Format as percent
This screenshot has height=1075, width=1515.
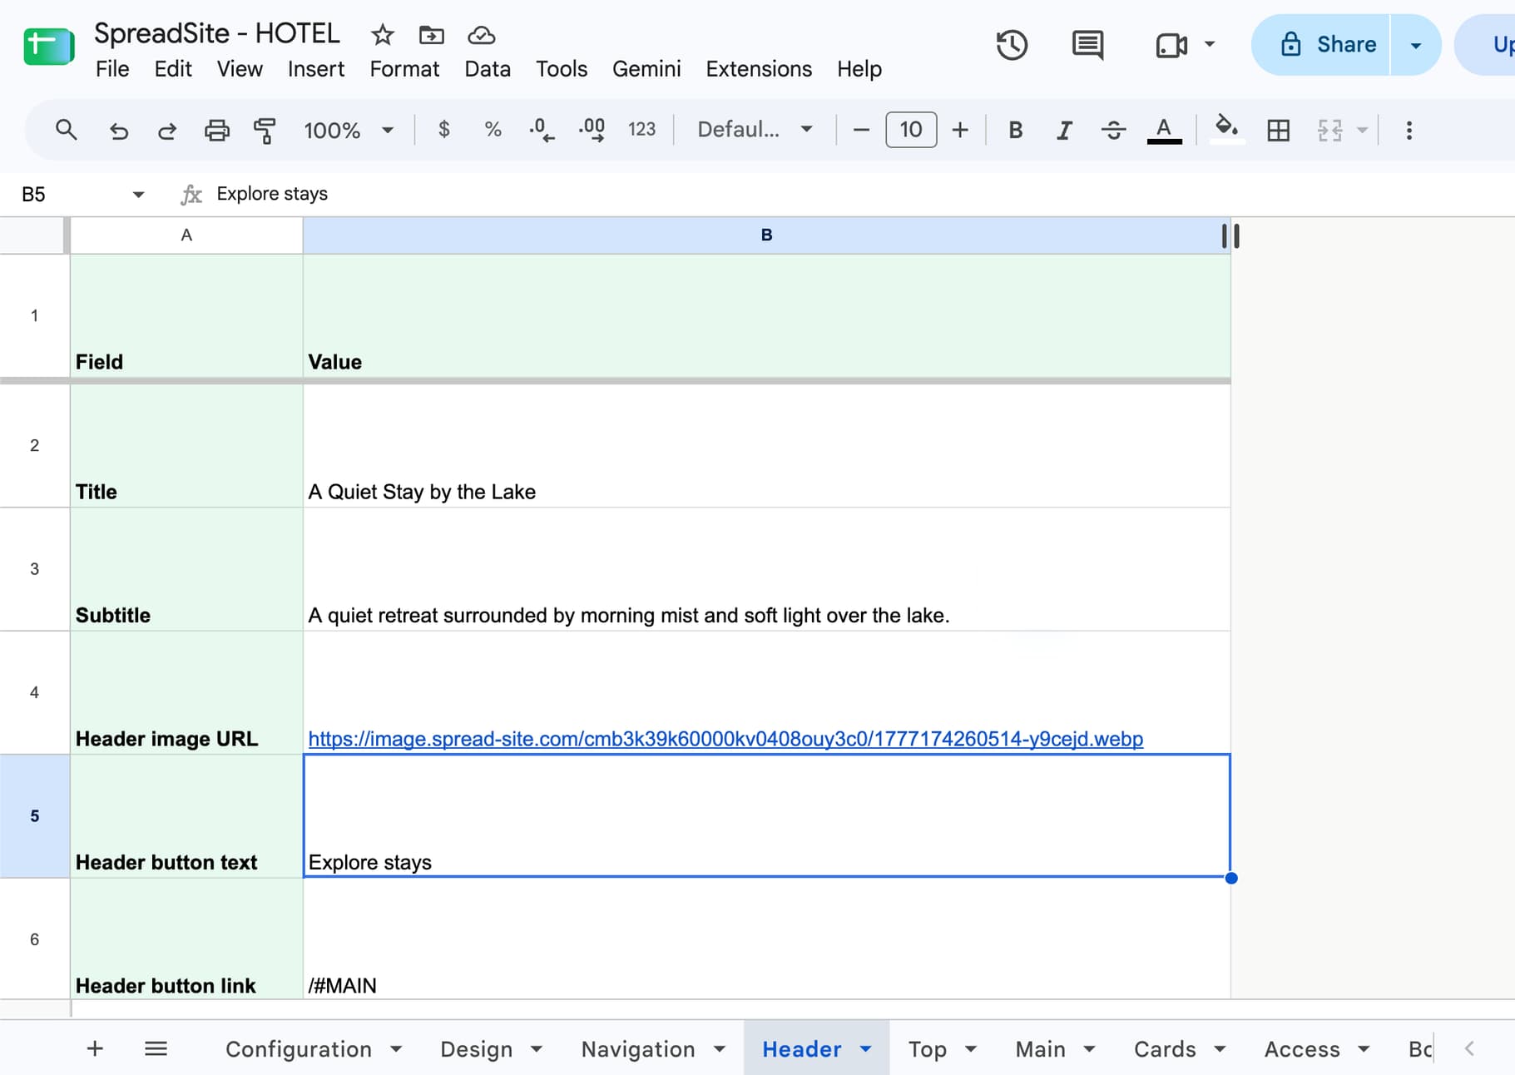click(493, 129)
